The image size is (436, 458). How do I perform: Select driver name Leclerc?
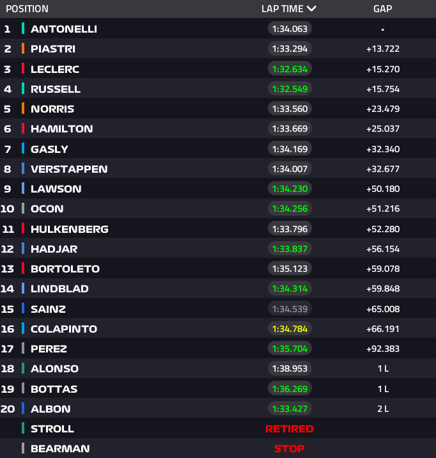(55, 69)
